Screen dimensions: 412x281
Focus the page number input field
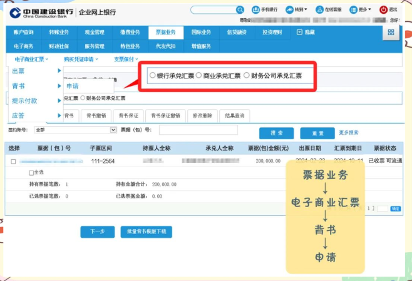[x=383, y=209]
